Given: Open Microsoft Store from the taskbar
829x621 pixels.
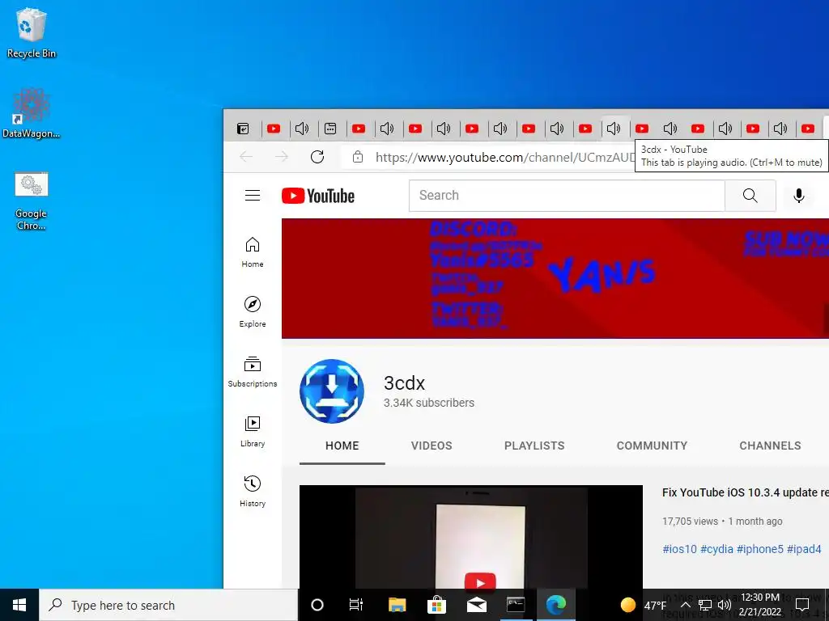Looking at the screenshot, I should [x=436, y=605].
